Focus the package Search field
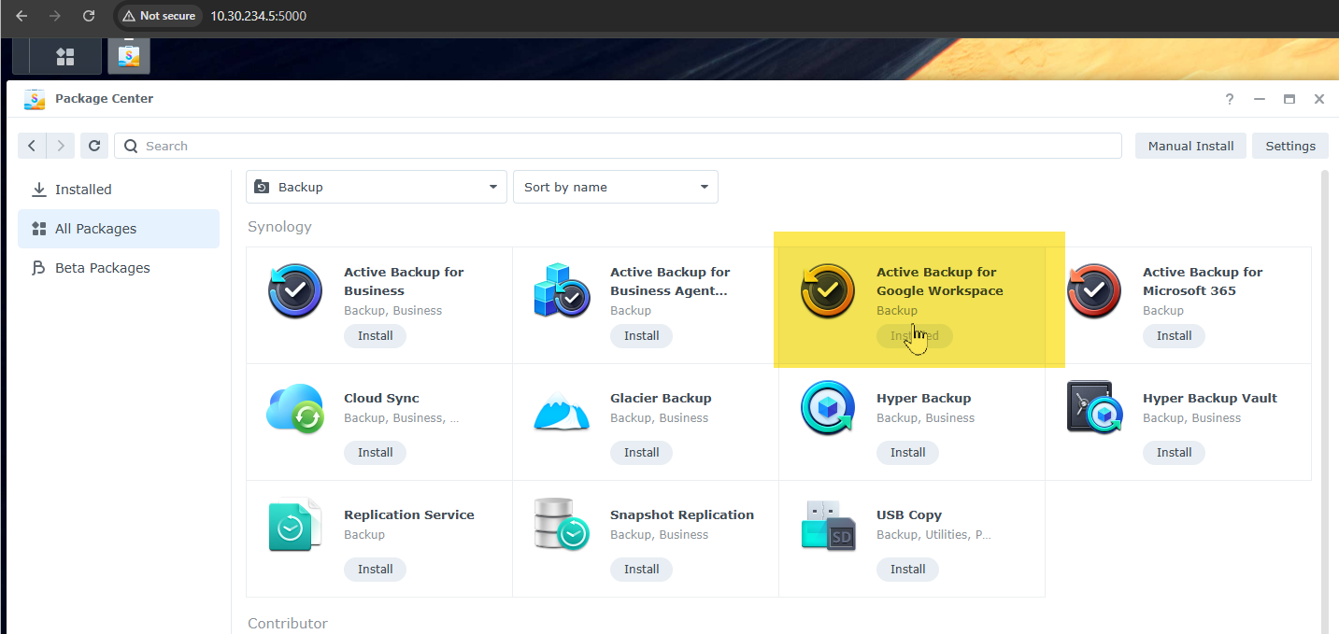 (x=618, y=146)
